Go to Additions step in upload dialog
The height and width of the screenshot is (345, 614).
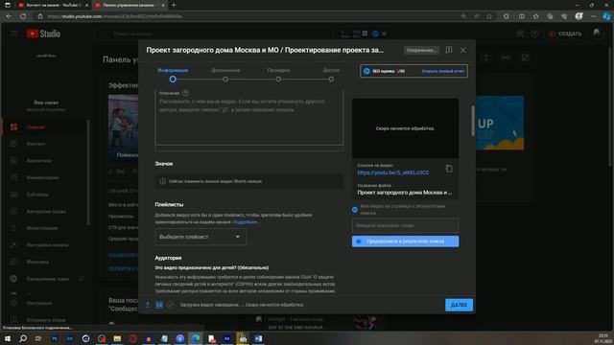(225, 75)
